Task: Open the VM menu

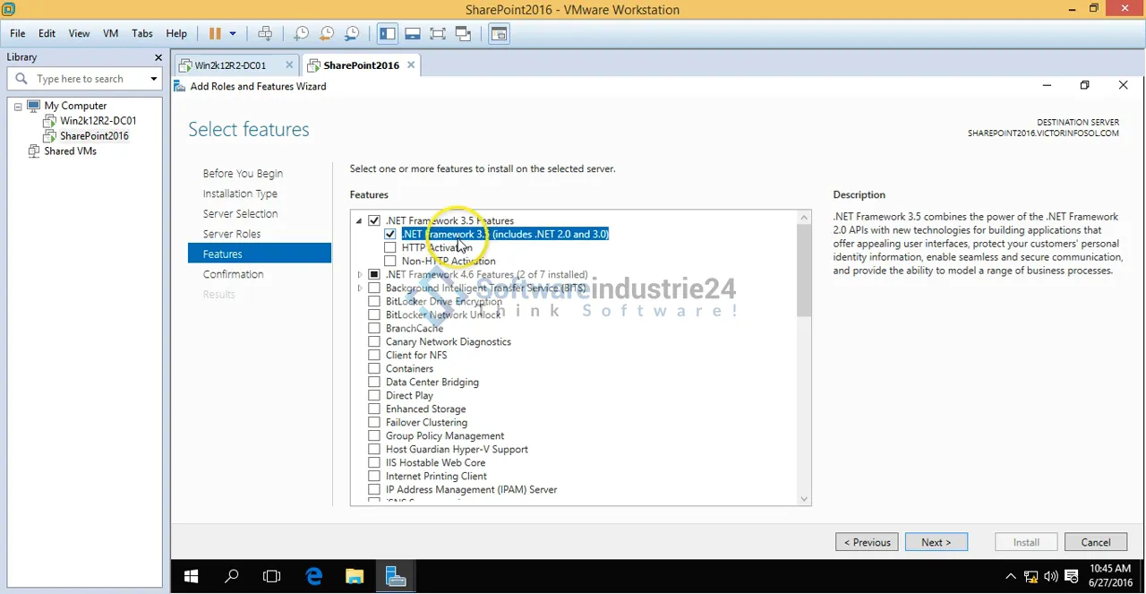Action: click(111, 33)
